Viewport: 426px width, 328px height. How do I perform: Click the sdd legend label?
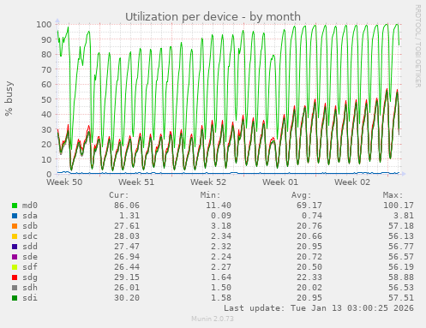coord(30,247)
